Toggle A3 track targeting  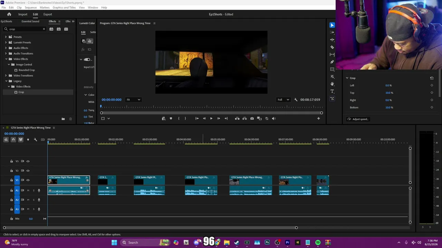point(17,209)
